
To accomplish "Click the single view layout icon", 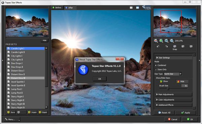I will 131,8.
